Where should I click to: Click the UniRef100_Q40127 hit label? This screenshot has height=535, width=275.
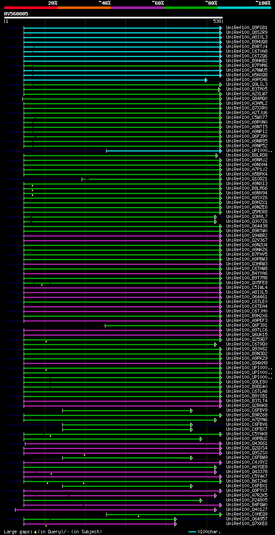[247, 510]
